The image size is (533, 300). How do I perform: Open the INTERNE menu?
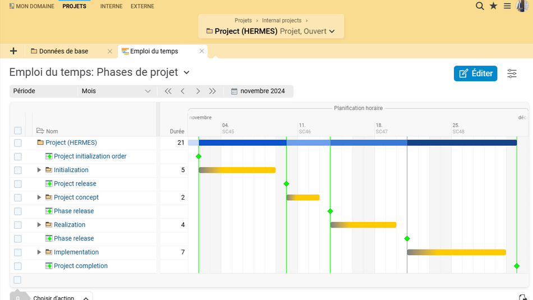111,6
